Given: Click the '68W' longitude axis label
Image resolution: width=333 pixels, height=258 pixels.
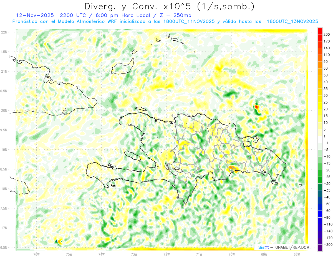Looking at the screenshot, I should pos(296,254).
